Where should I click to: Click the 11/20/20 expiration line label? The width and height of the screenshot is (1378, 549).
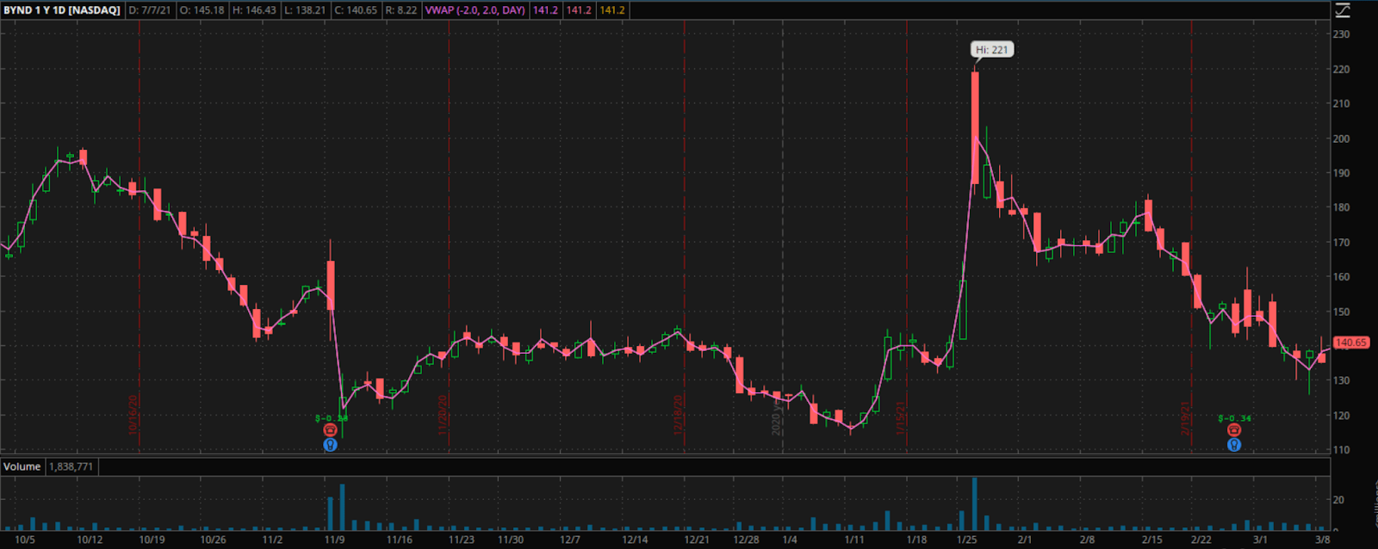pyautogui.click(x=443, y=415)
